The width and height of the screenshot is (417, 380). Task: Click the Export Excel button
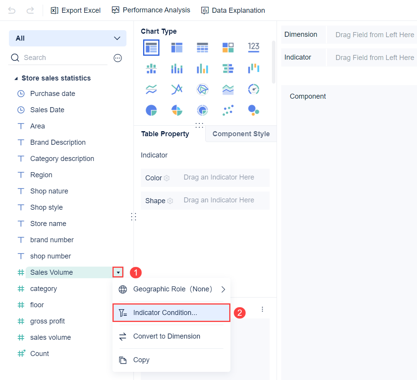76,10
